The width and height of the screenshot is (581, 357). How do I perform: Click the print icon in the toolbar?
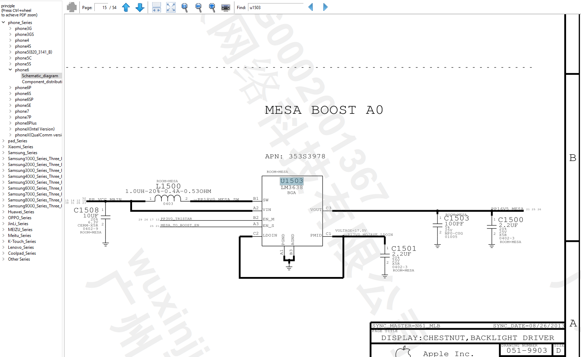(72, 7)
